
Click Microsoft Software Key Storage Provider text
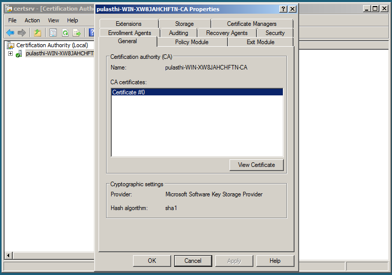pyautogui.click(x=214, y=194)
